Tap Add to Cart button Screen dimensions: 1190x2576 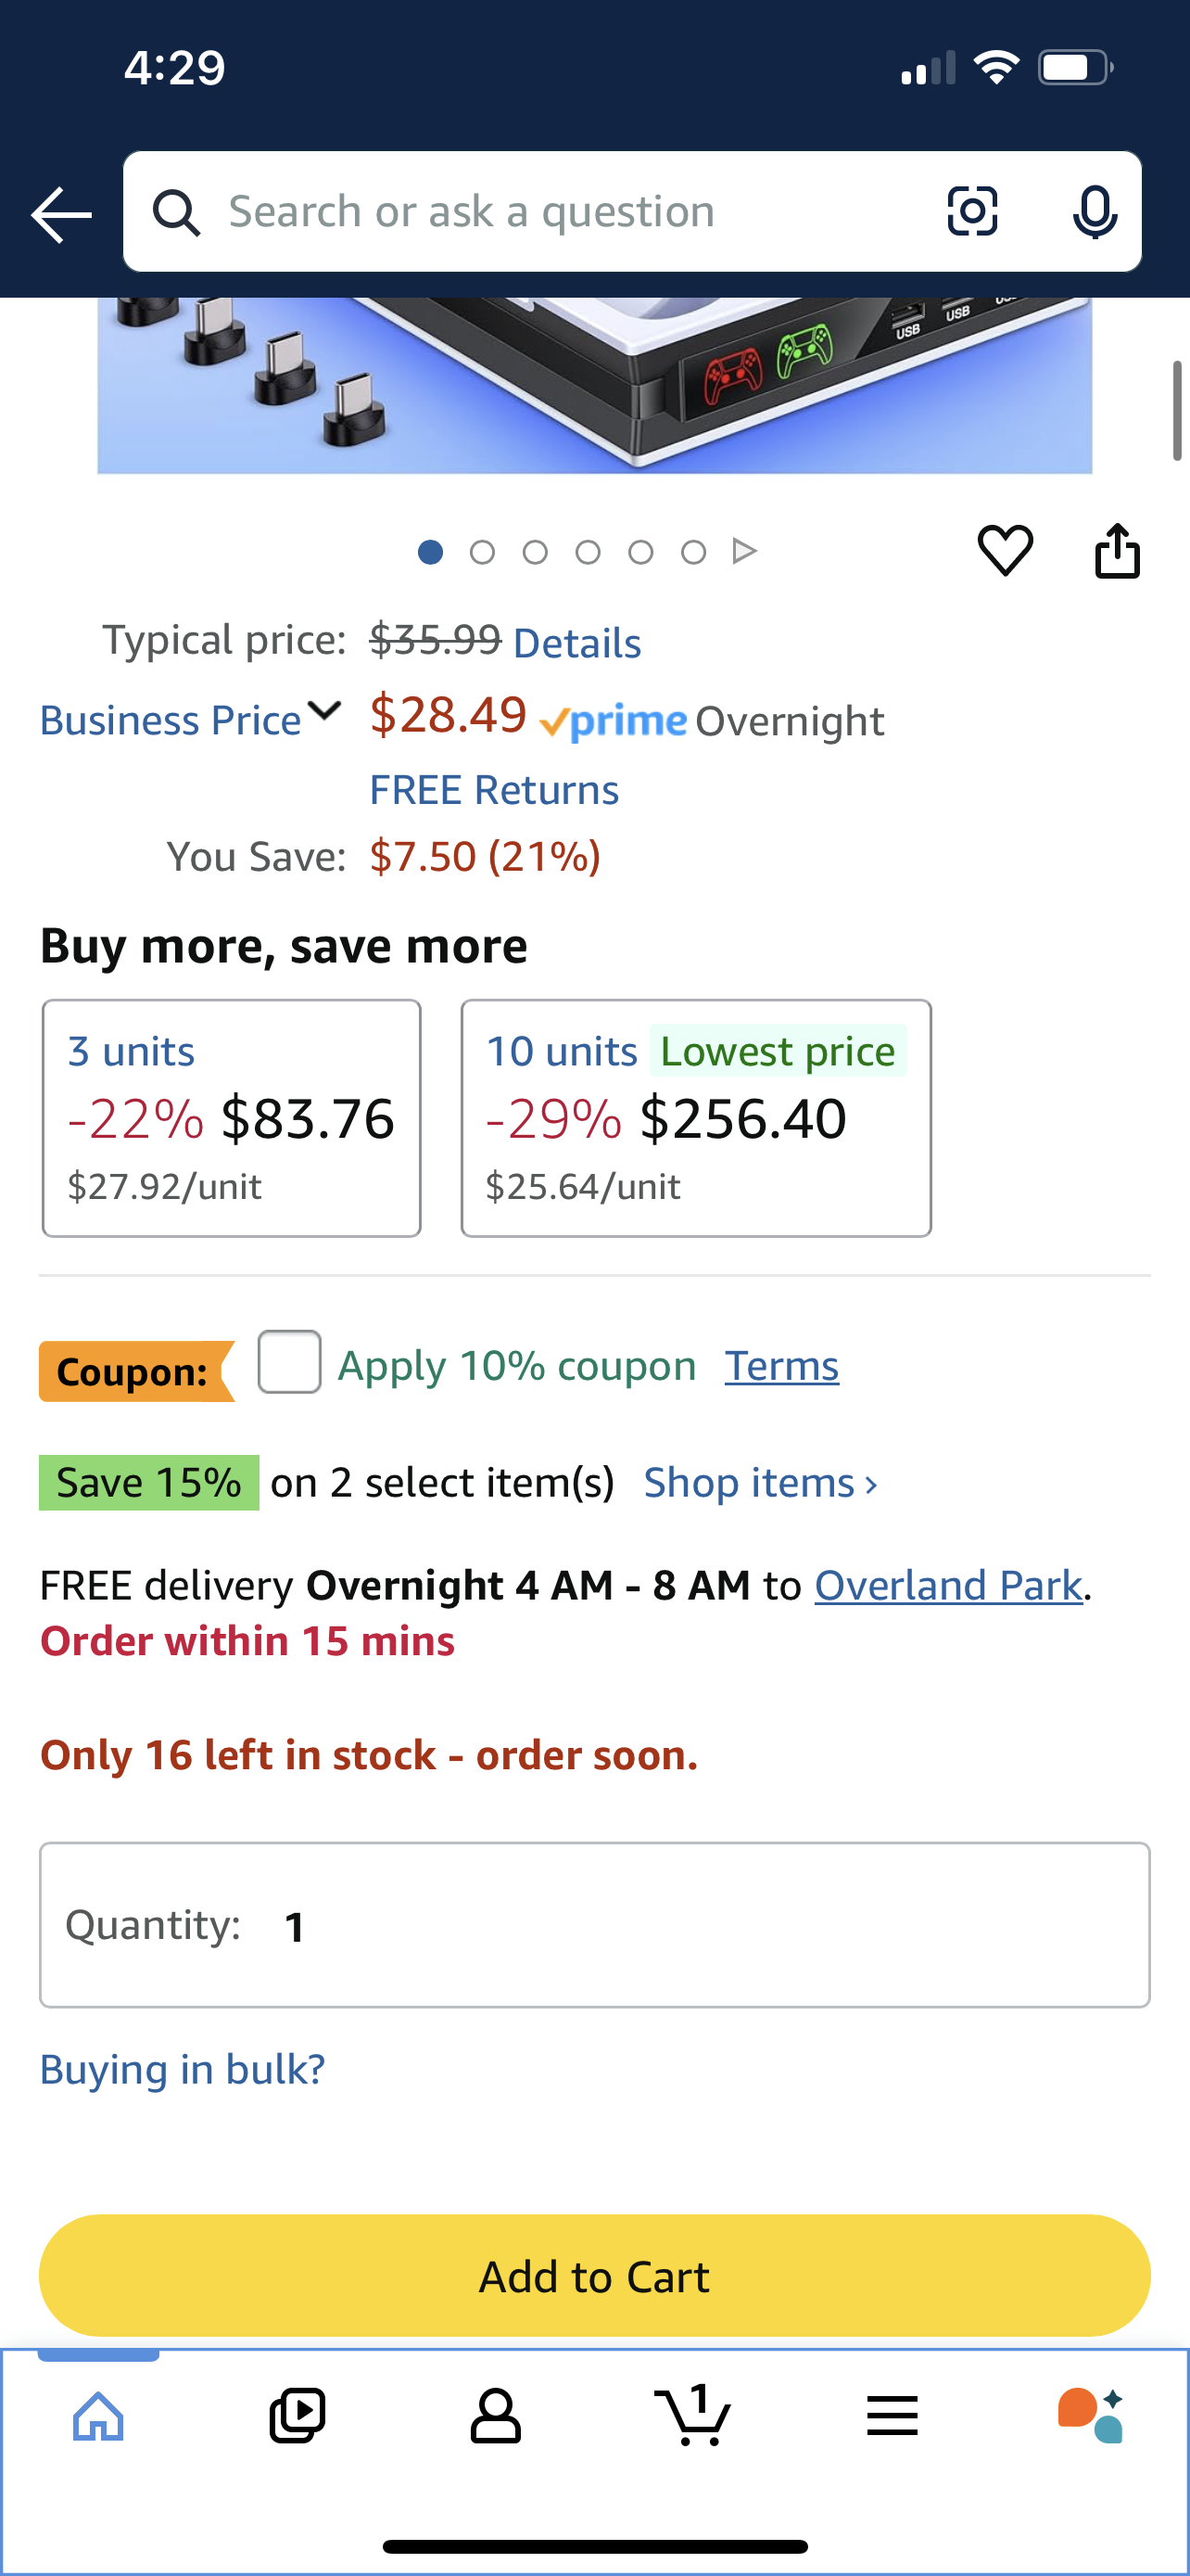click(x=594, y=2276)
